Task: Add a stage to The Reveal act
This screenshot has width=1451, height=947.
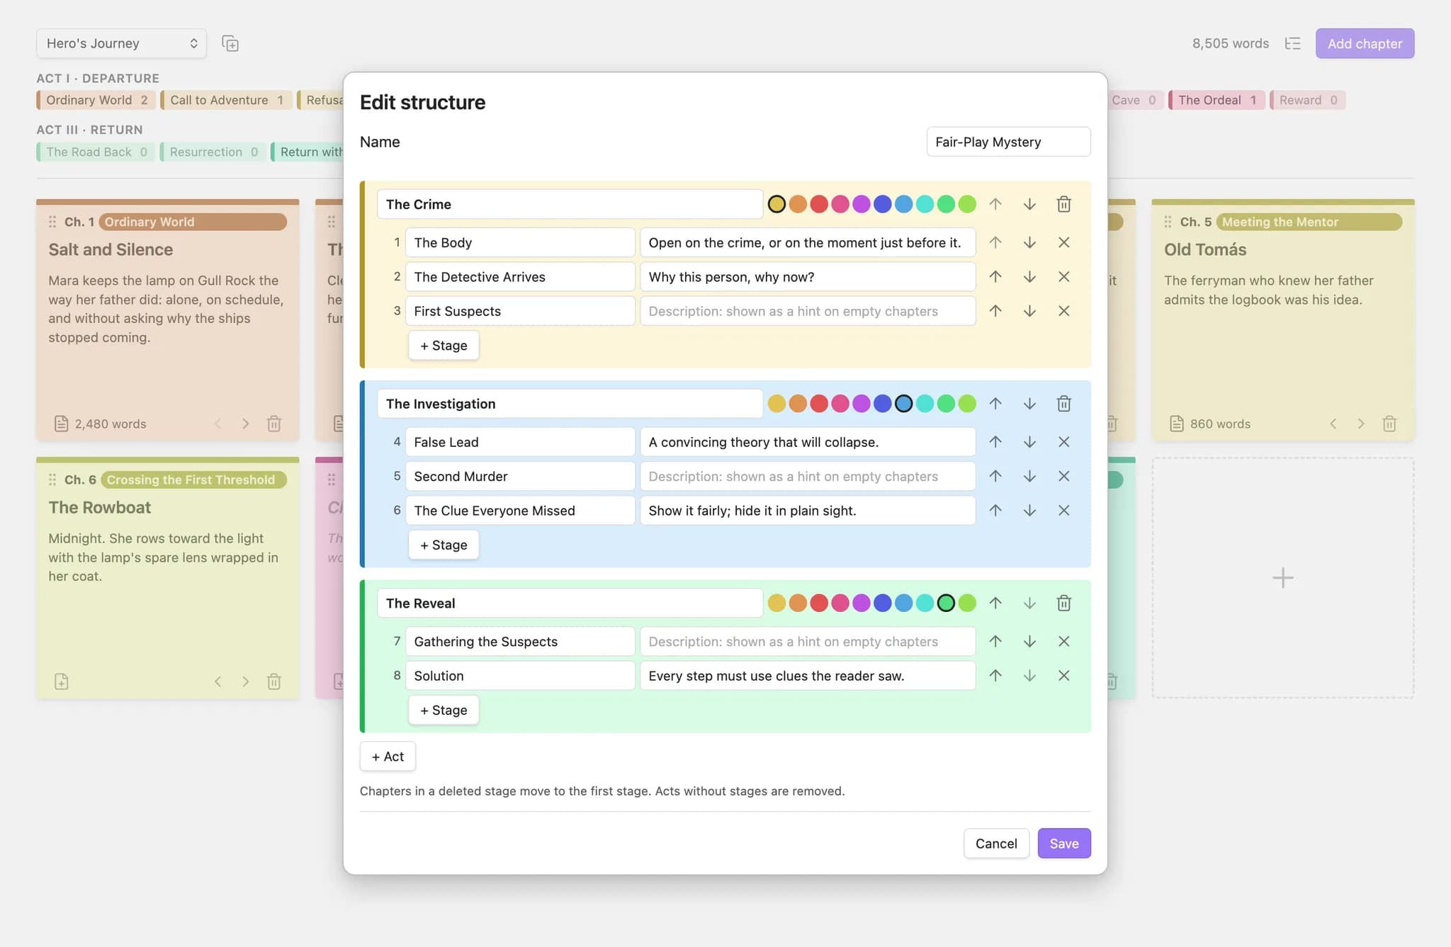Action: point(444,710)
